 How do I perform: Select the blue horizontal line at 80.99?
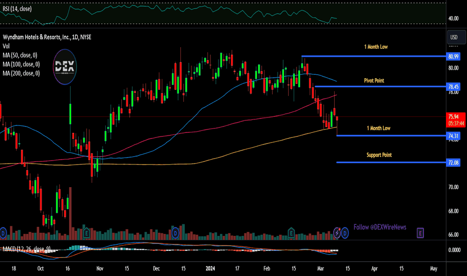[374, 56]
